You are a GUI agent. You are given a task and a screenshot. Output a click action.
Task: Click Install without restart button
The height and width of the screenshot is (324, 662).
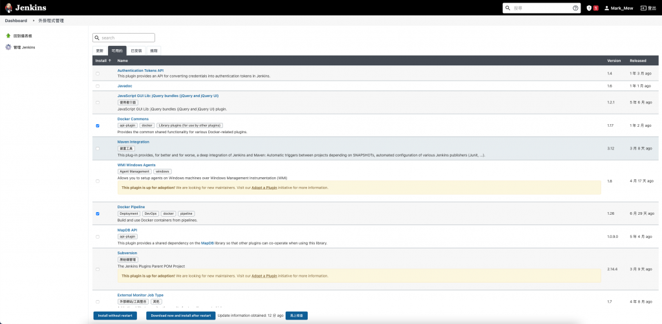pyautogui.click(x=115, y=316)
